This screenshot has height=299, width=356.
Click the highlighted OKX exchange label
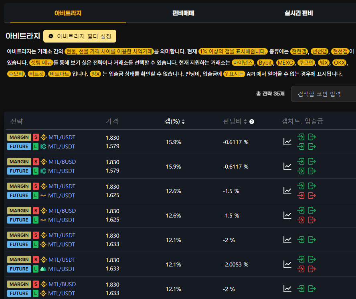click(x=340, y=63)
